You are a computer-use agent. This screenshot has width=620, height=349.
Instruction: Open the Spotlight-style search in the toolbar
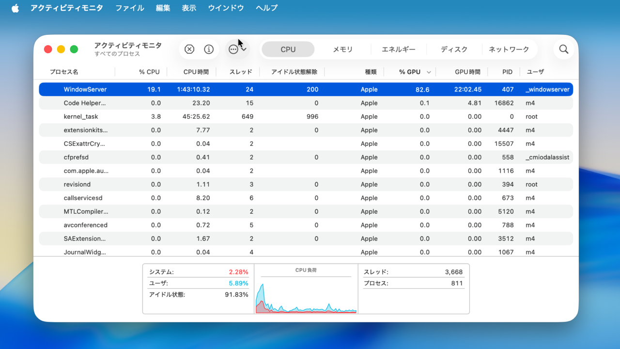(x=563, y=49)
